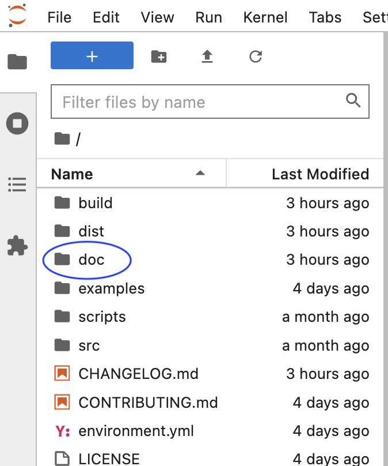The width and height of the screenshot is (388, 466).
Task: Select the CHANGELOG.md file
Action: (210, 374)
